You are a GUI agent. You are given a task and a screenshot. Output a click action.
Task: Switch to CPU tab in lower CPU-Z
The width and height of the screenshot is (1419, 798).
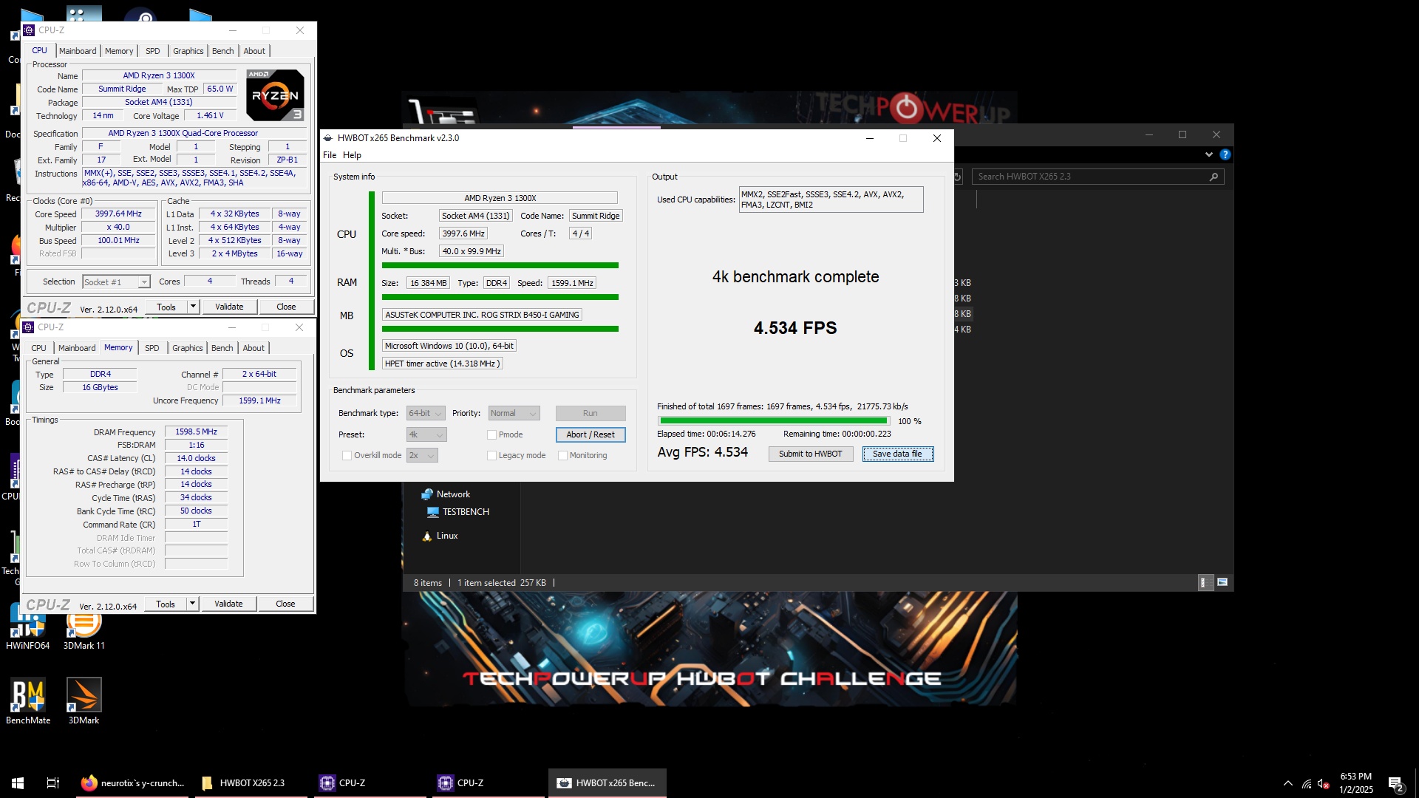tap(38, 348)
